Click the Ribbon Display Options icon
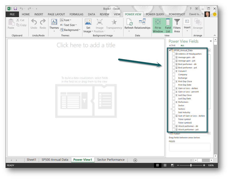The width and height of the screenshot is (229, 179). 197,9
